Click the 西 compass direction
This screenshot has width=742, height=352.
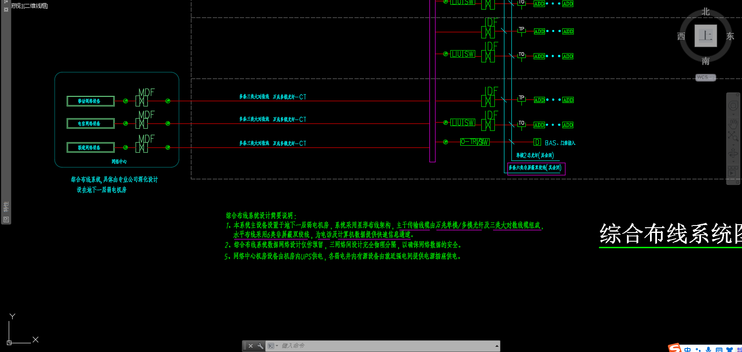point(681,36)
